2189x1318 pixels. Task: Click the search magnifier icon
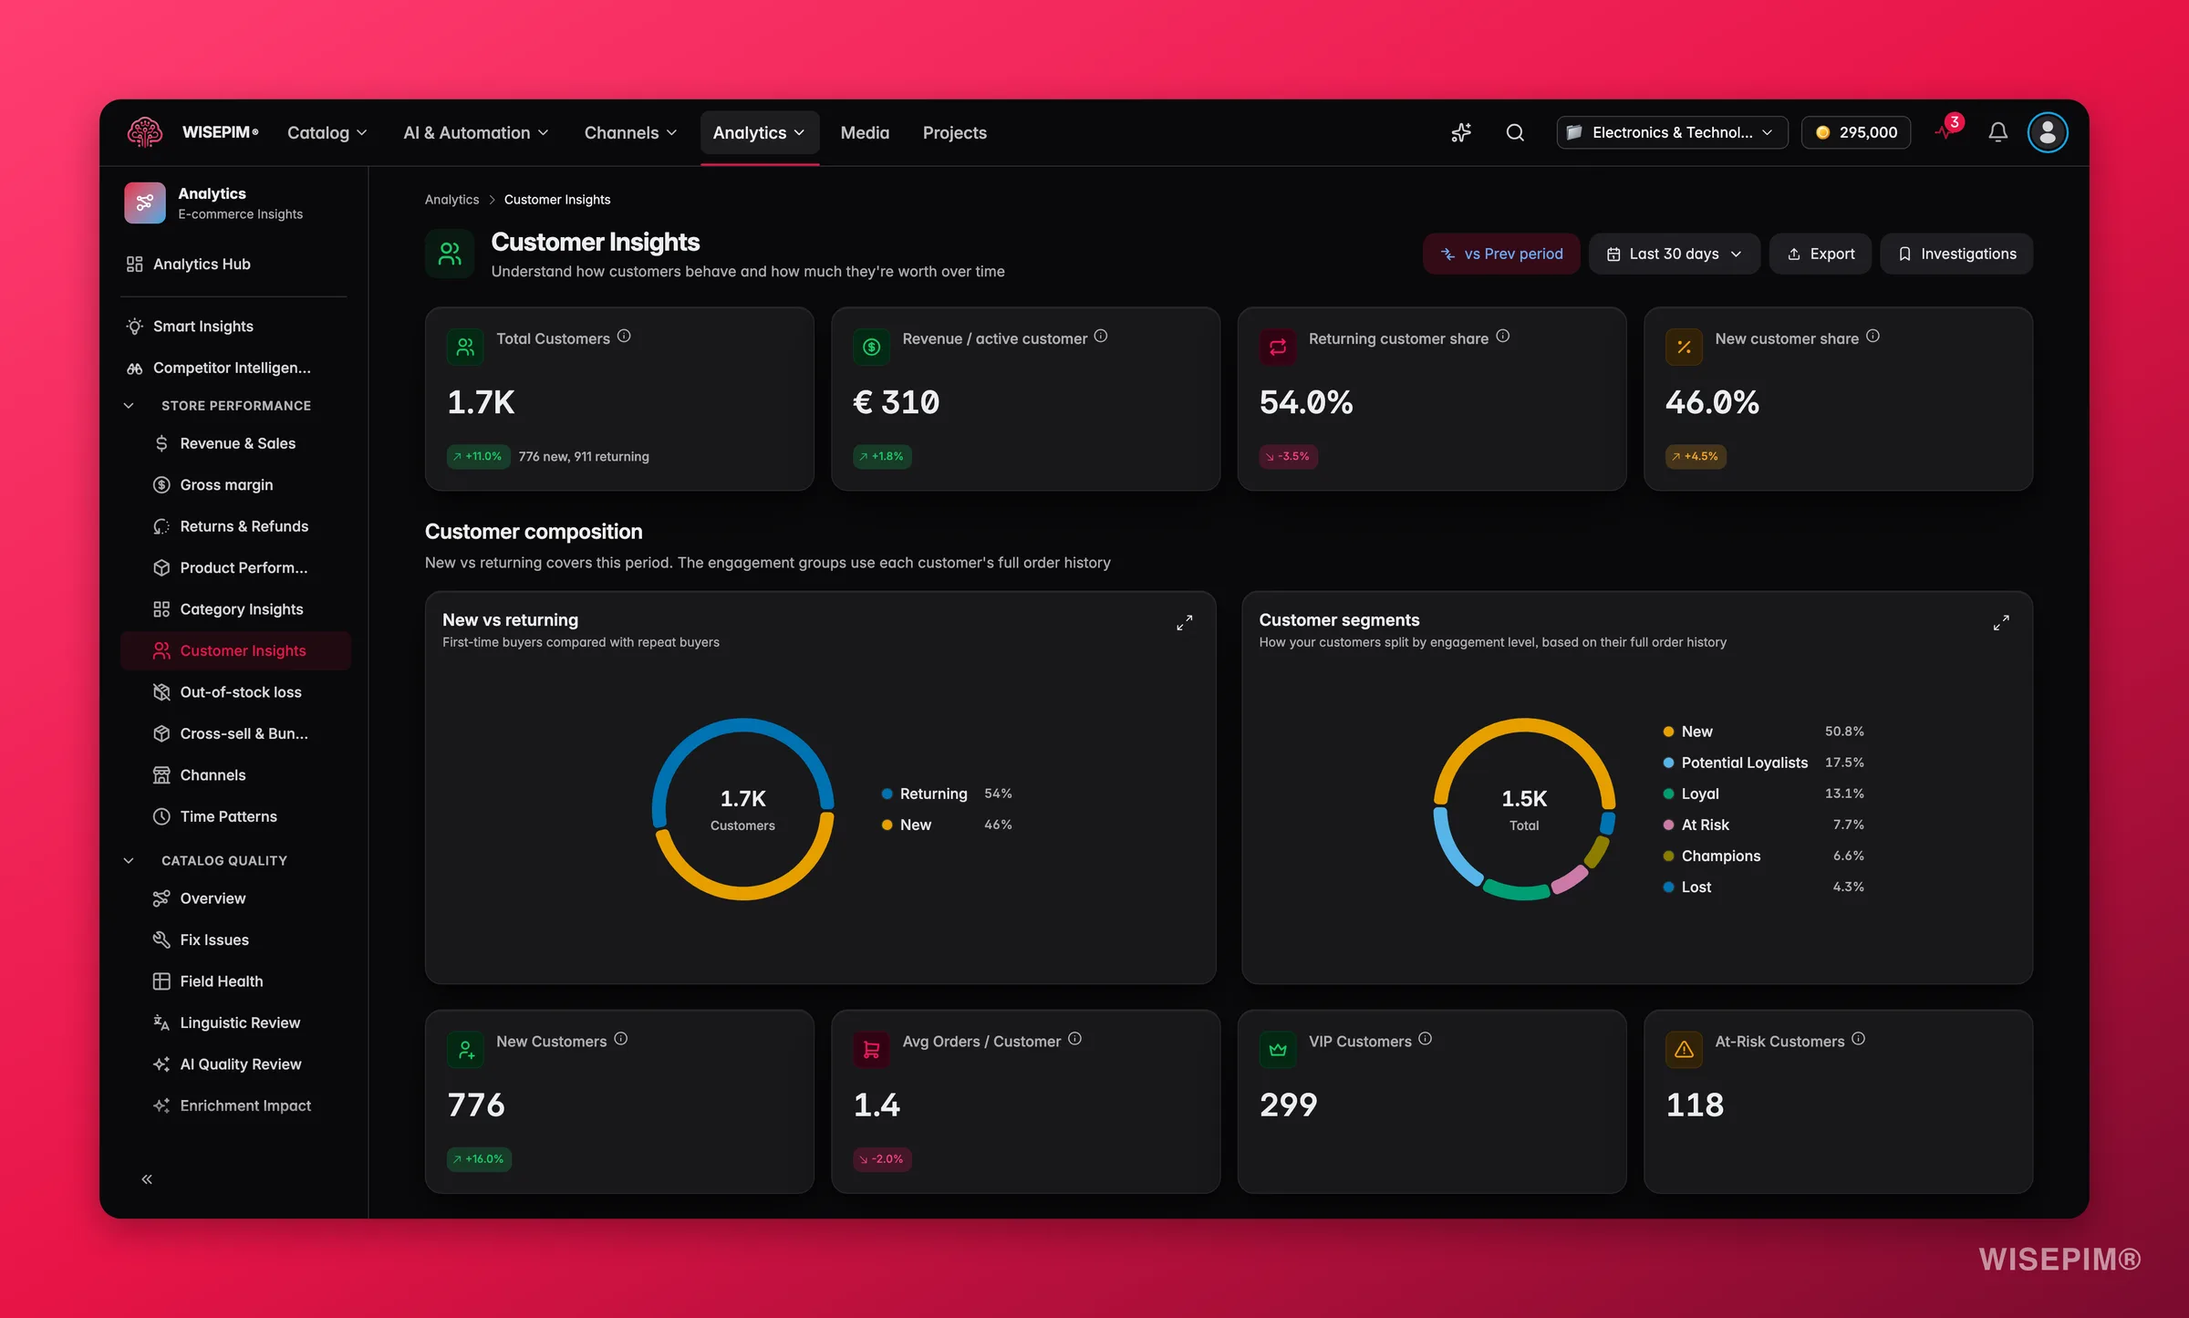pyautogui.click(x=1515, y=132)
